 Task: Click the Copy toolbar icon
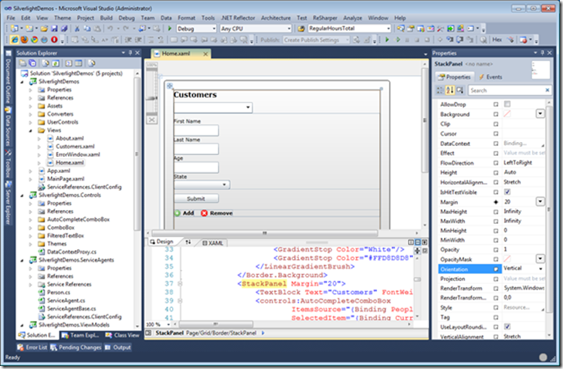pos(87,29)
